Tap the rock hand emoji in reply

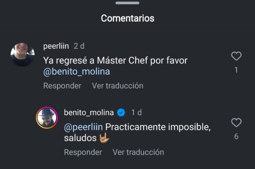[x=104, y=138]
